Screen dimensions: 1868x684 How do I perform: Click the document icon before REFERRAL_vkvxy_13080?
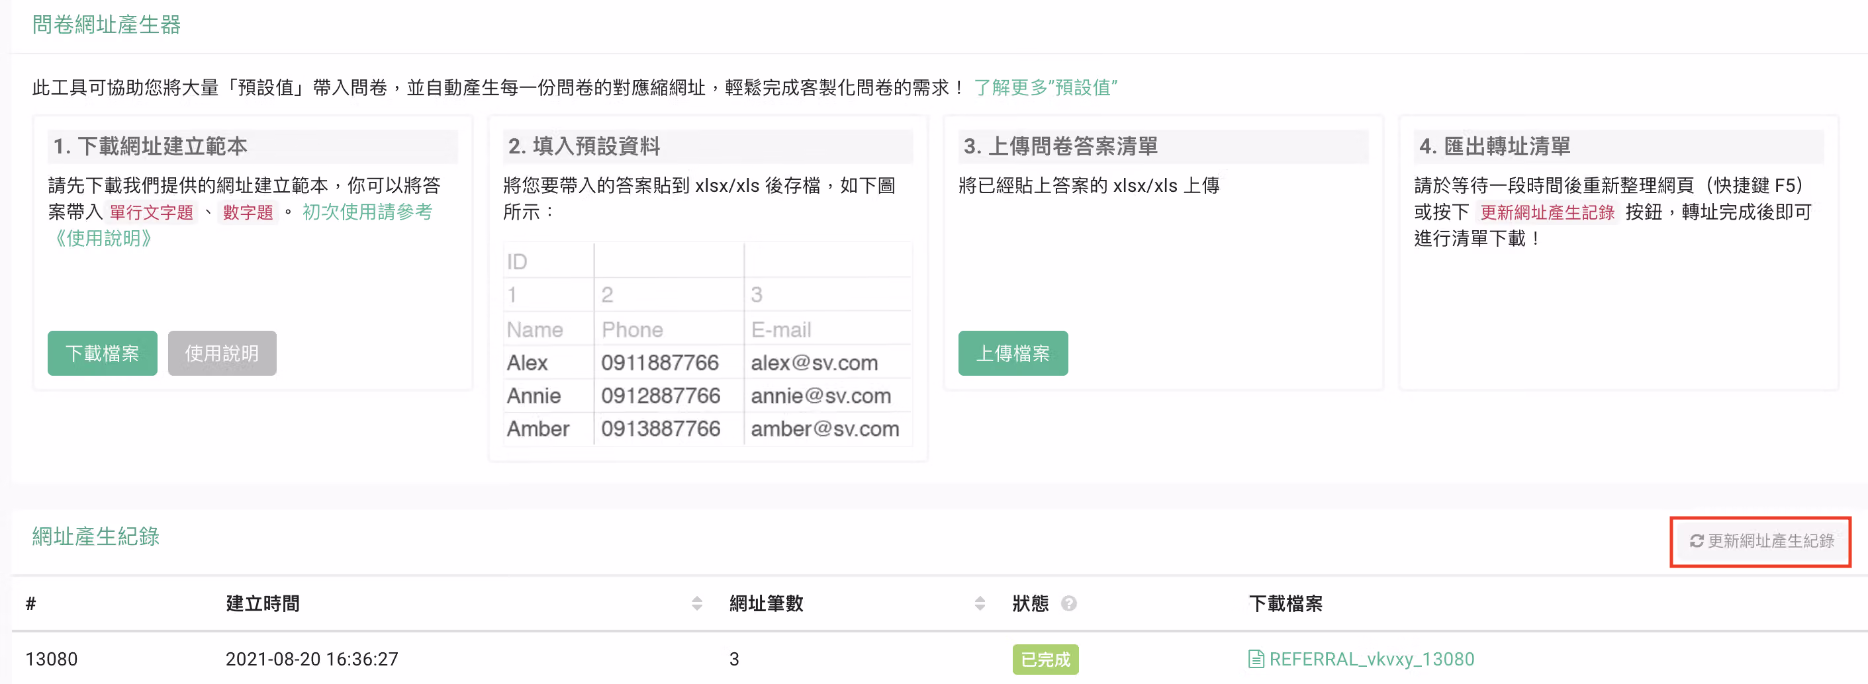pyautogui.click(x=1256, y=660)
